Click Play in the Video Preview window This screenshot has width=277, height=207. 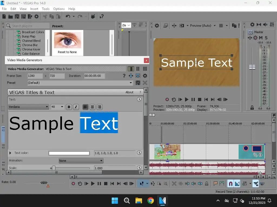[x=186, y=99]
